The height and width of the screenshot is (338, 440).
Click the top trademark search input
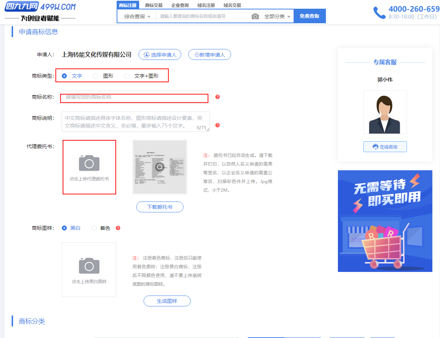tap(203, 16)
